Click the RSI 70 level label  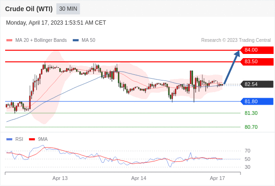pos(247,151)
